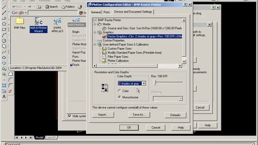Select the Multiline Text 'A' tool
Image resolution: width=258 pixels, height=145 pixels.
[4, 97]
